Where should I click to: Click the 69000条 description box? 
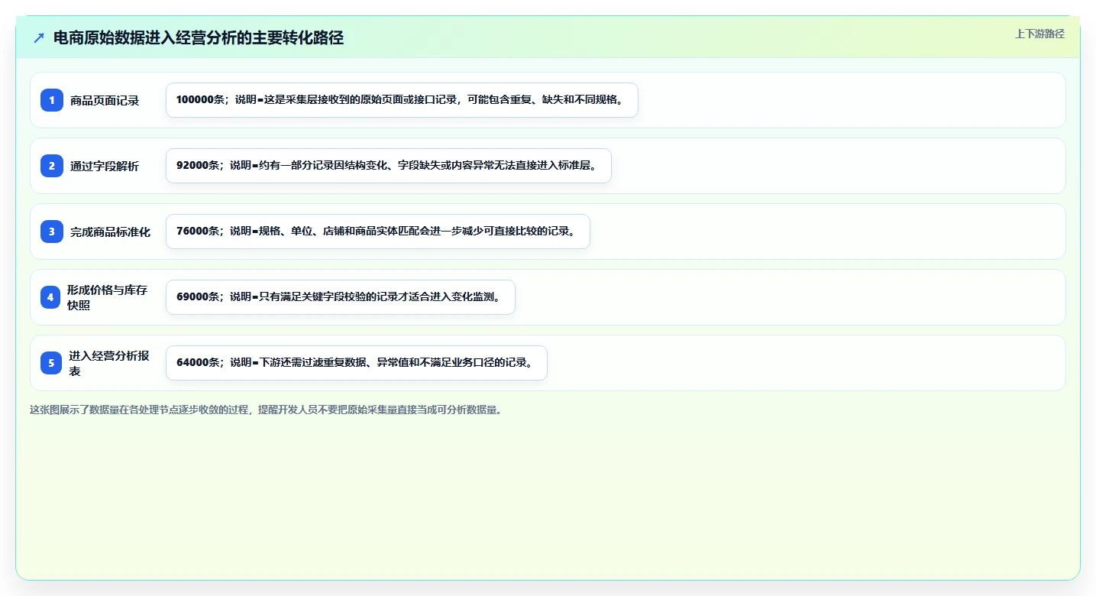coord(341,297)
